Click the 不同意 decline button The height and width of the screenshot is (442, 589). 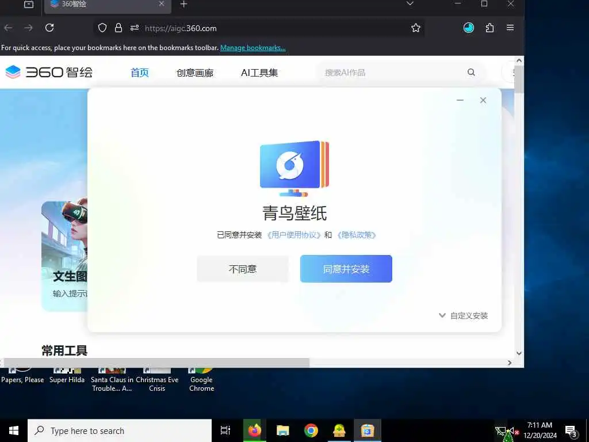[243, 269]
